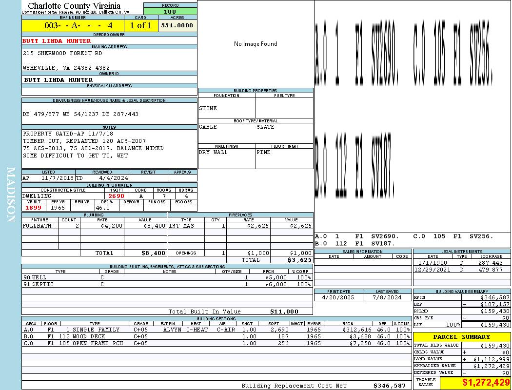Click DEP value $187,157 in summary
512x390 pixels.
pyautogui.click(x=495, y=304)
